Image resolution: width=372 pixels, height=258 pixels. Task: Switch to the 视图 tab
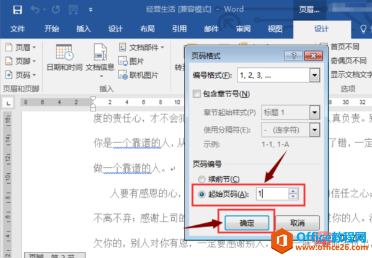tap(275, 29)
